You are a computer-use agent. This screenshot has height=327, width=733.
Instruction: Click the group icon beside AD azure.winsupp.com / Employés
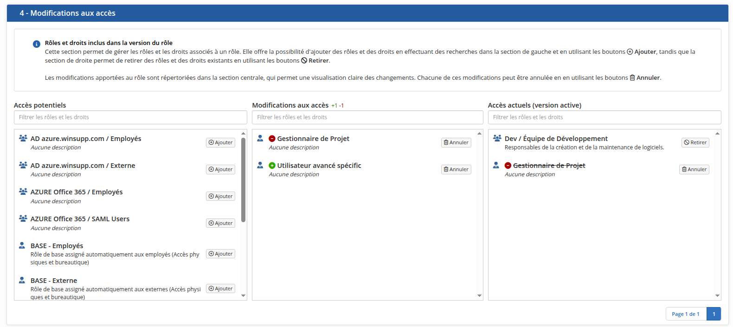[x=23, y=138]
